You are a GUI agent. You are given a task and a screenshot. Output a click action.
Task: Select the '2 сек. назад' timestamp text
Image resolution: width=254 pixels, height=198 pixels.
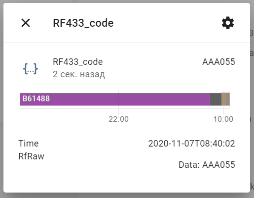point(79,74)
